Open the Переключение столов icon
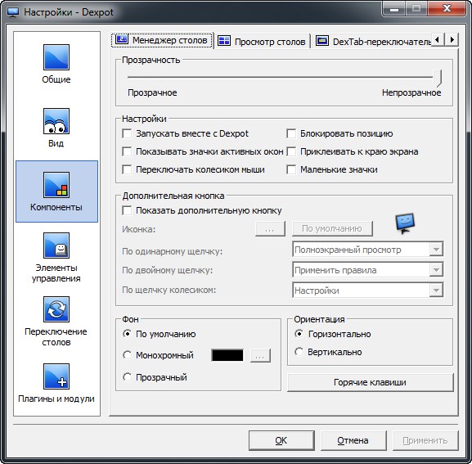Viewport: 472px width, 464px height. [56, 309]
